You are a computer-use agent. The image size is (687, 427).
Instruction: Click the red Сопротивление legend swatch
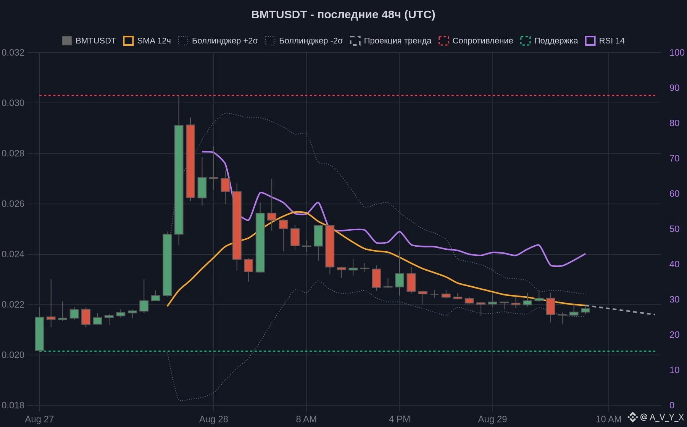click(443, 41)
